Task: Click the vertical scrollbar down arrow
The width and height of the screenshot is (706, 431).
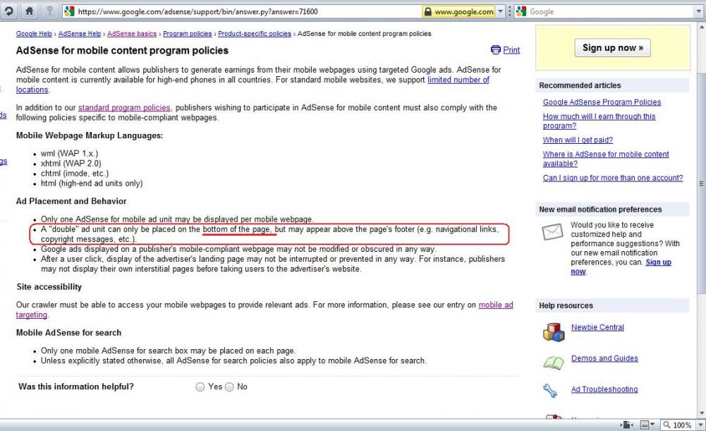Action: point(700,413)
